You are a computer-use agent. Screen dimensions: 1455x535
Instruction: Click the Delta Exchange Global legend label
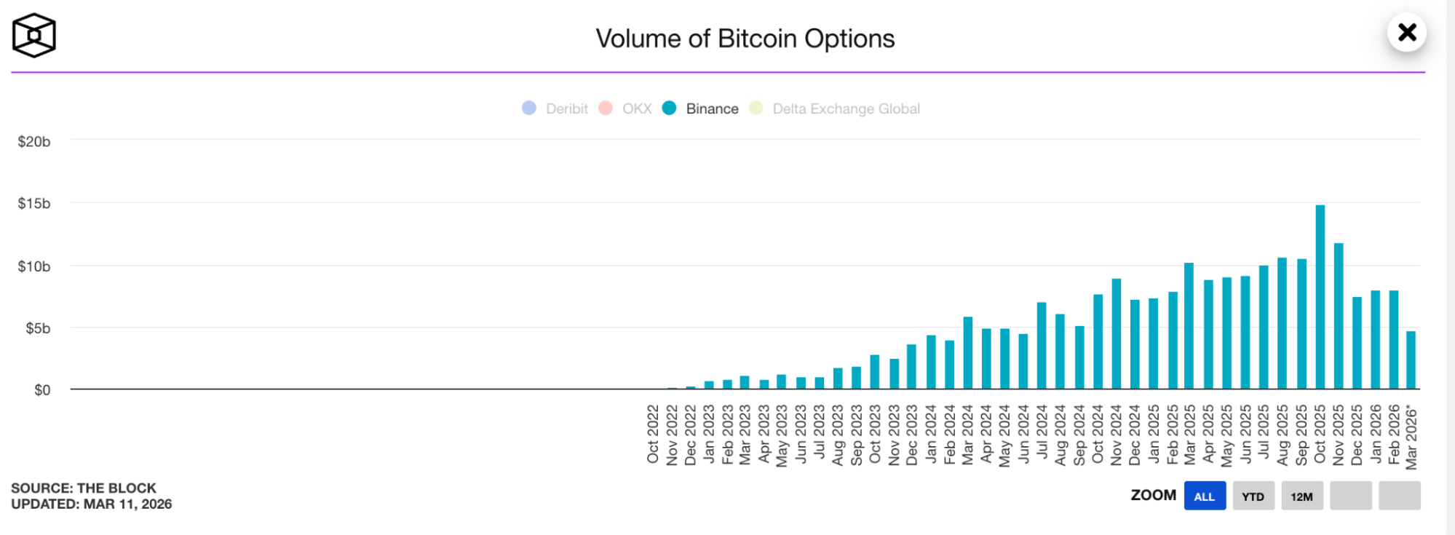846,109
